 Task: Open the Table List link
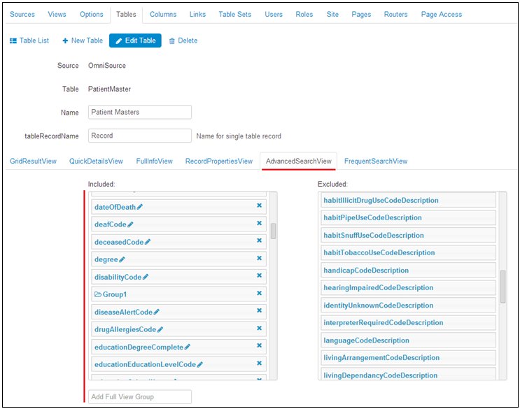tap(29, 41)
